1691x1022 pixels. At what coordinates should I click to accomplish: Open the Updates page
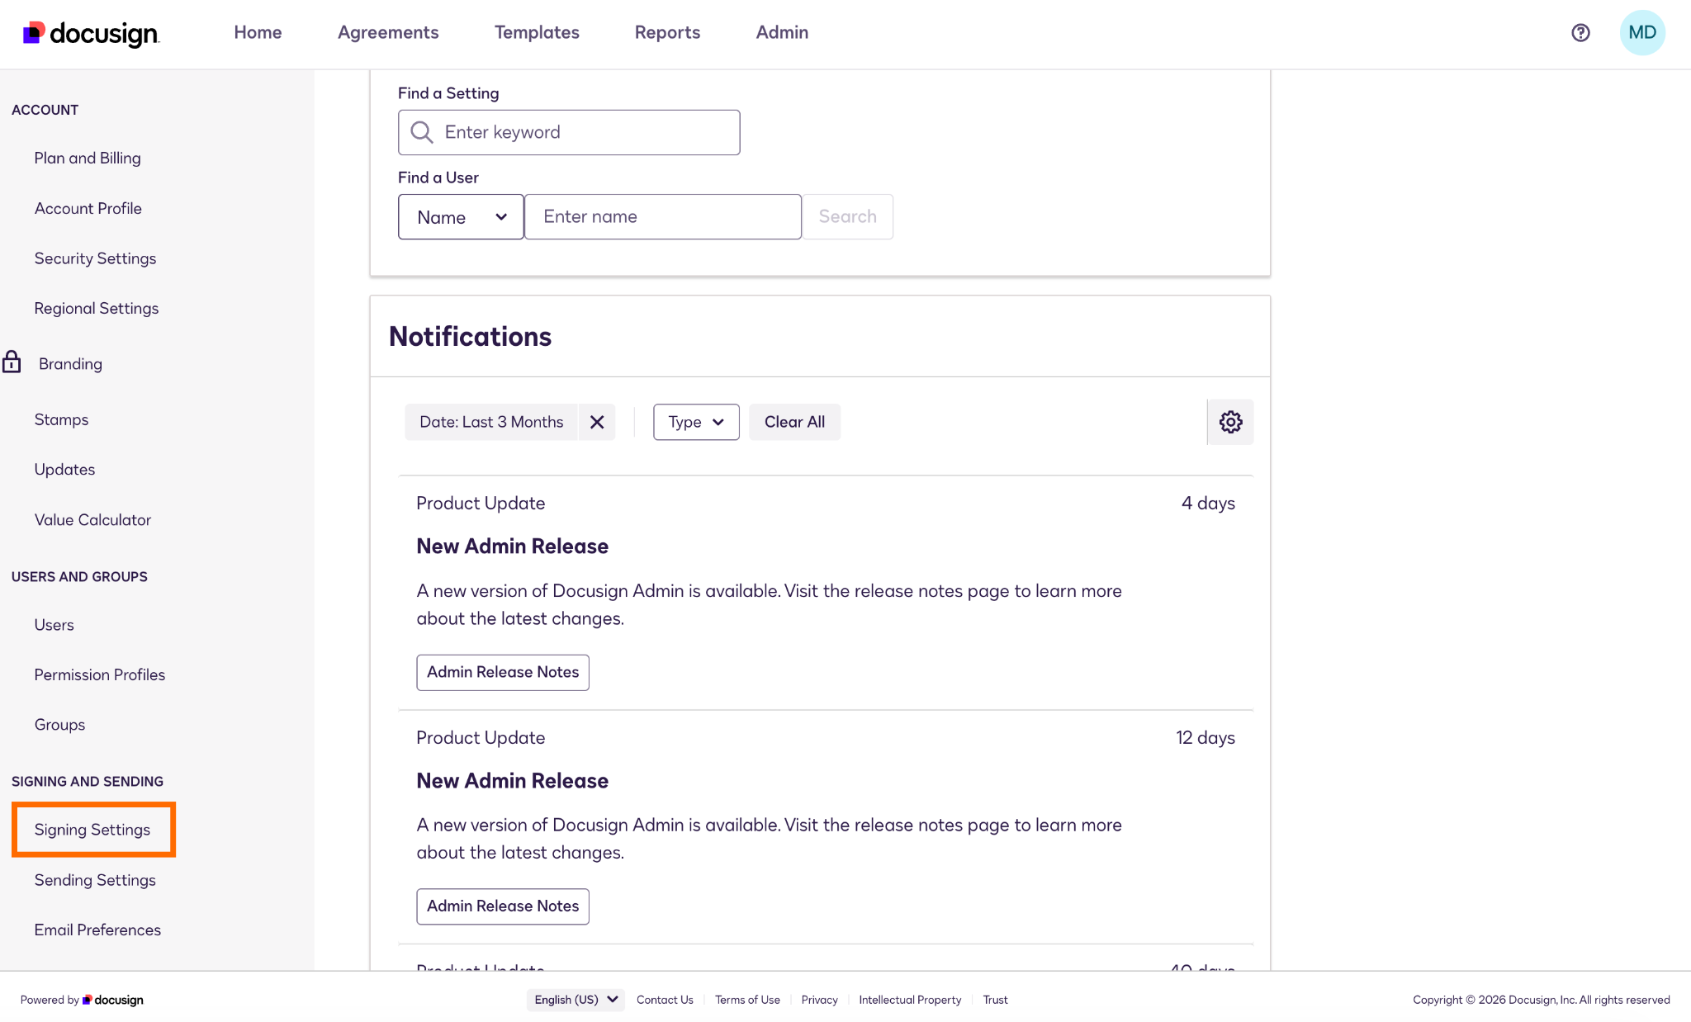click(x=64, y=469)
